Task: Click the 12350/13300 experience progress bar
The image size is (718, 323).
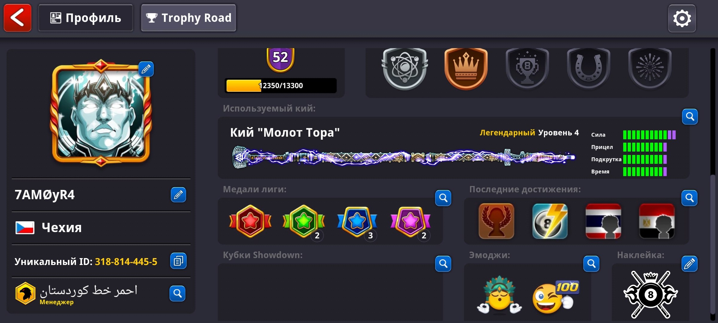Action: (x=281, y=86)
